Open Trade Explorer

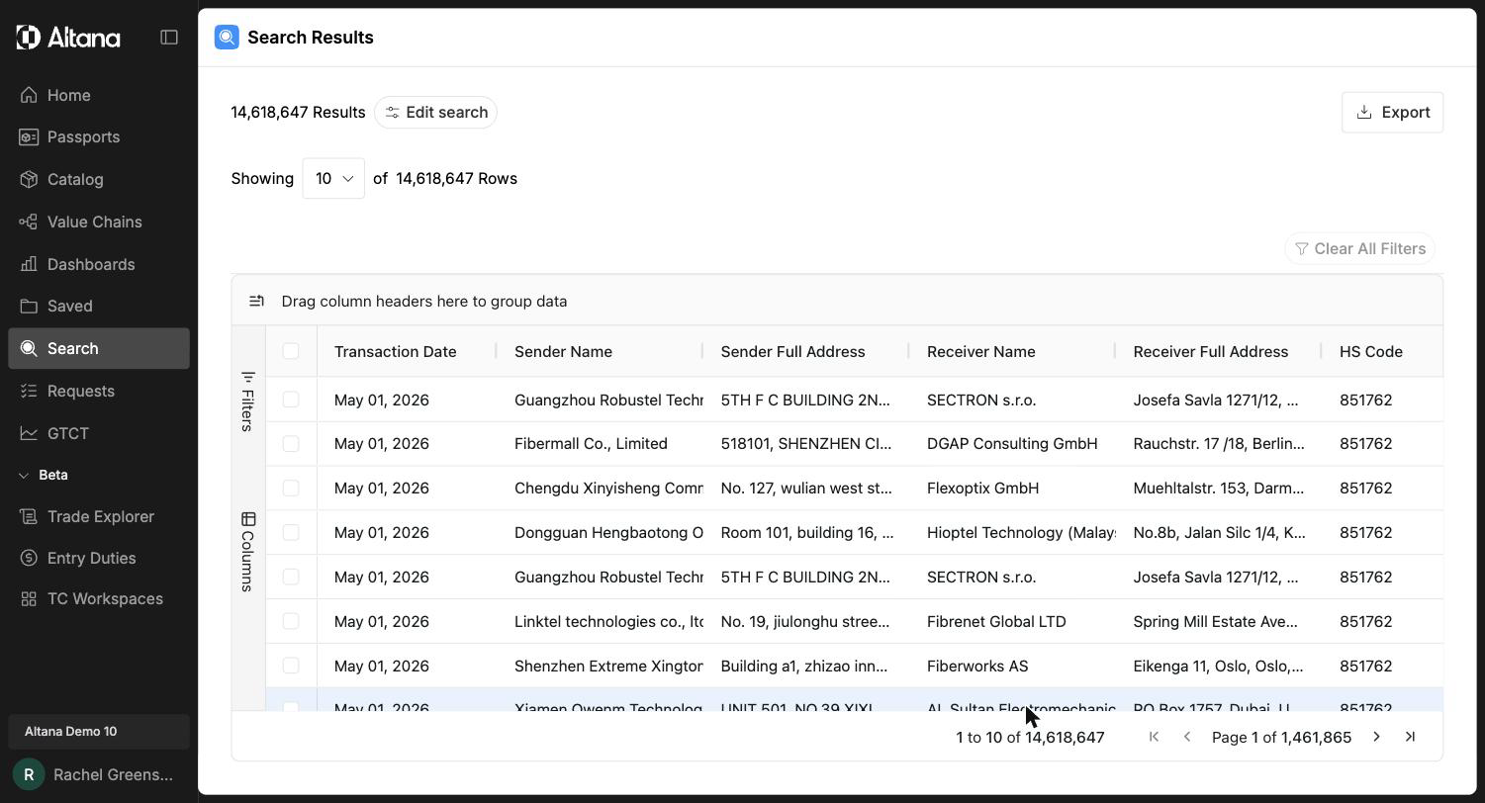click(x=99, y=516)
